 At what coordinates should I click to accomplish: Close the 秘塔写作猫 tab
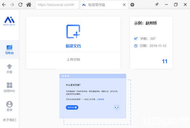[x=124, y=5]
